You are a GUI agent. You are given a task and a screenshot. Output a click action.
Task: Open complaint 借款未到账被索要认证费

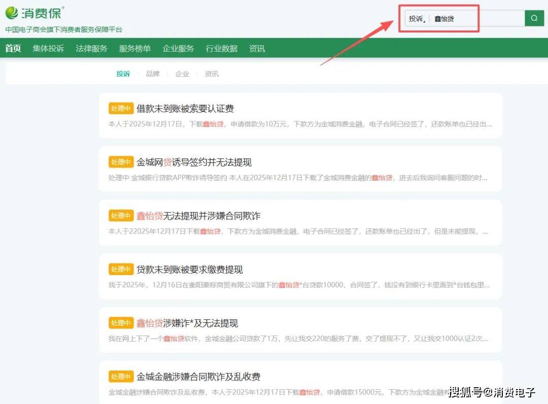[185, 109]
